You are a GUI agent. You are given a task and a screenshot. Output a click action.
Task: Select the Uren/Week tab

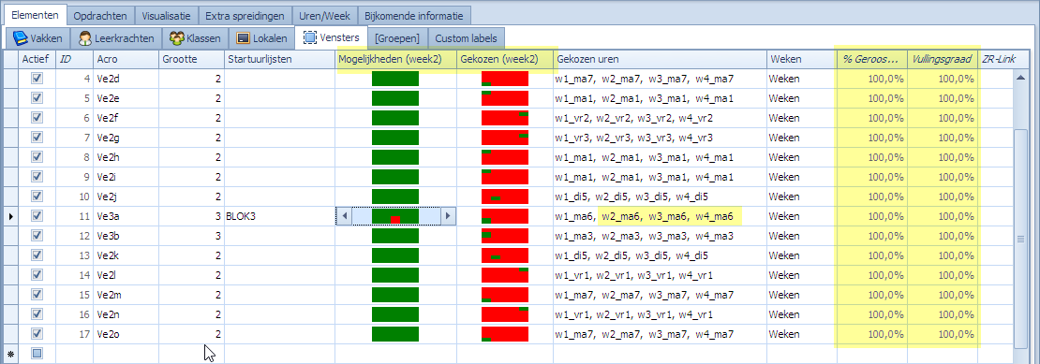[x=324, y=15]
